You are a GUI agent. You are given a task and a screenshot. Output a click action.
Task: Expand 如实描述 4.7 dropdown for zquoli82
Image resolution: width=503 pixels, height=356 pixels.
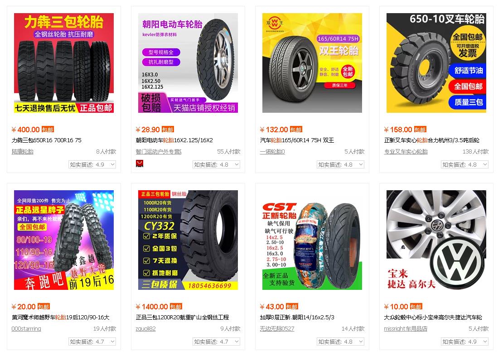coord(216,342)
